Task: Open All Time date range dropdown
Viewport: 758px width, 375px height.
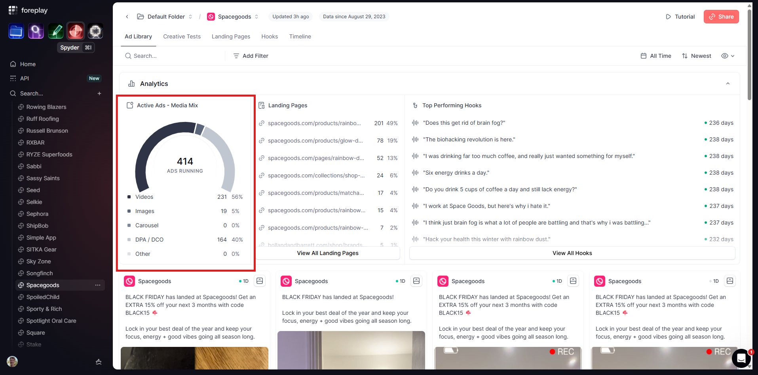Action: (656, 56)
